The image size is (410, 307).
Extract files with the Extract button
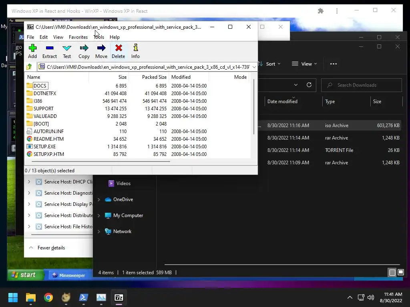point(49,51)
